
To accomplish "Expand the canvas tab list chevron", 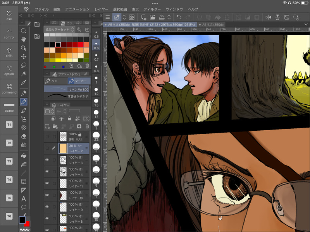I will 306,25.
